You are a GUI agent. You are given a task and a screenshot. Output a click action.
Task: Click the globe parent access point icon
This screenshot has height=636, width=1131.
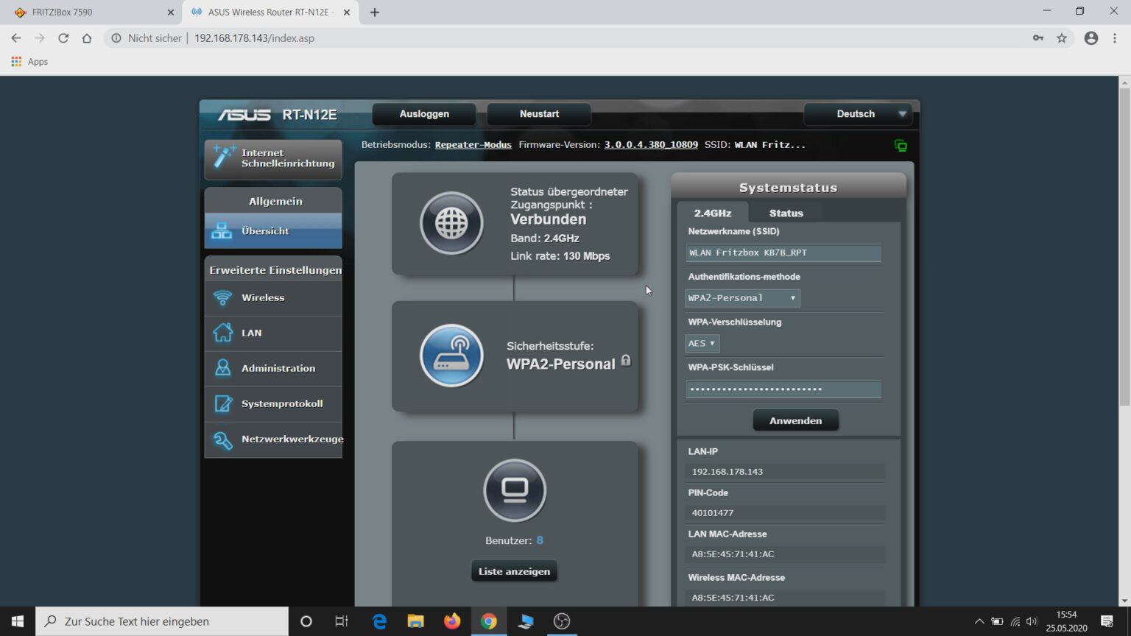pyautogui.click(x=451, y=223)
